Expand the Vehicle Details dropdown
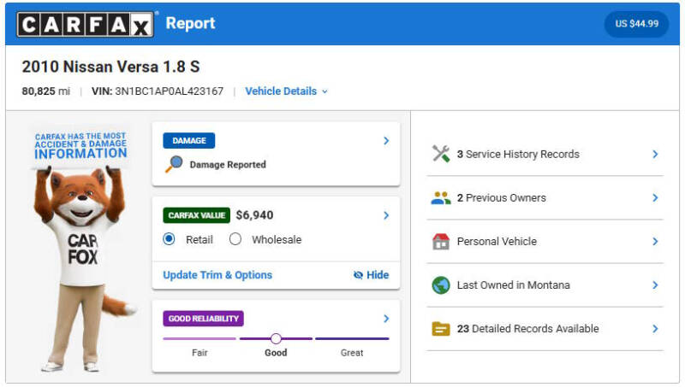Viewport: 685px width, 387px height. click(286, 91)
